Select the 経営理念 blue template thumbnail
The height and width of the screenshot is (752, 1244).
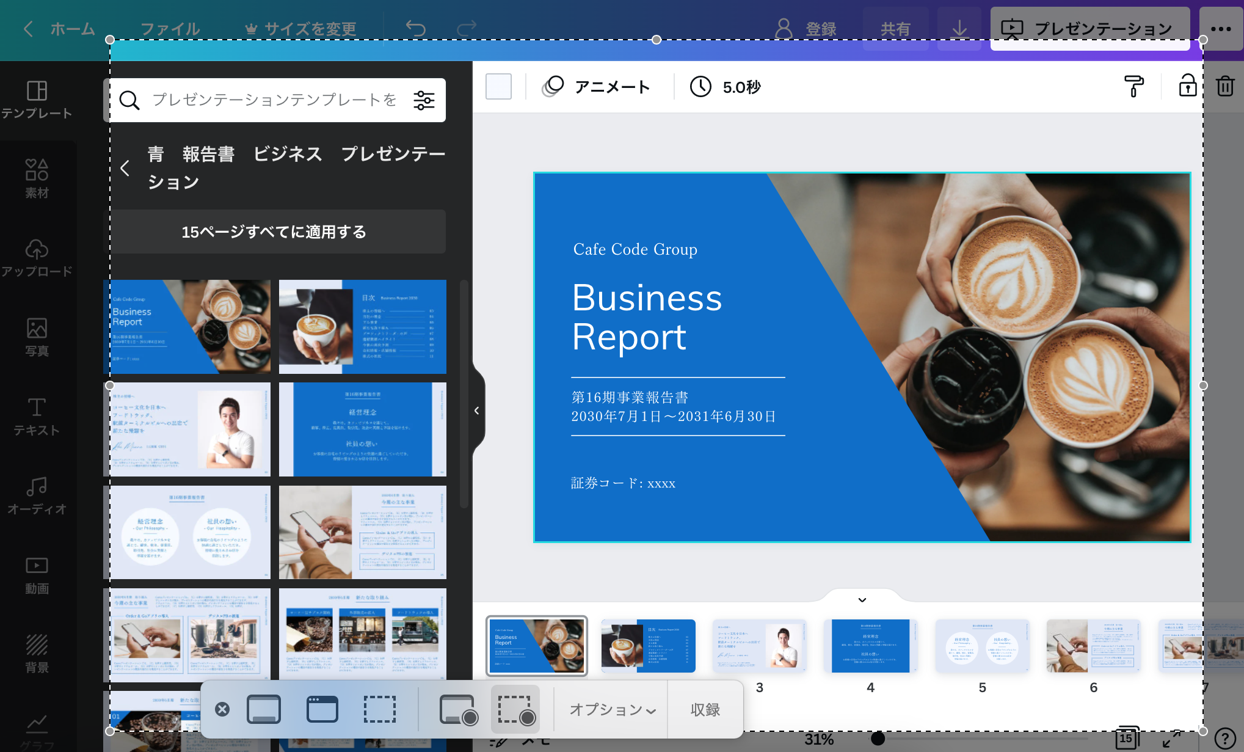[x=363, y=429]
